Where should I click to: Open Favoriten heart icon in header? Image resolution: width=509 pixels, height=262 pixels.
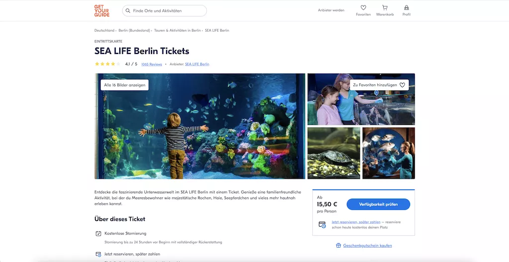(363, 8)
